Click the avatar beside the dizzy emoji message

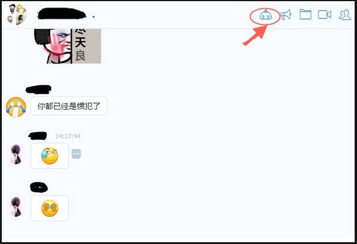tap(16, 207)
